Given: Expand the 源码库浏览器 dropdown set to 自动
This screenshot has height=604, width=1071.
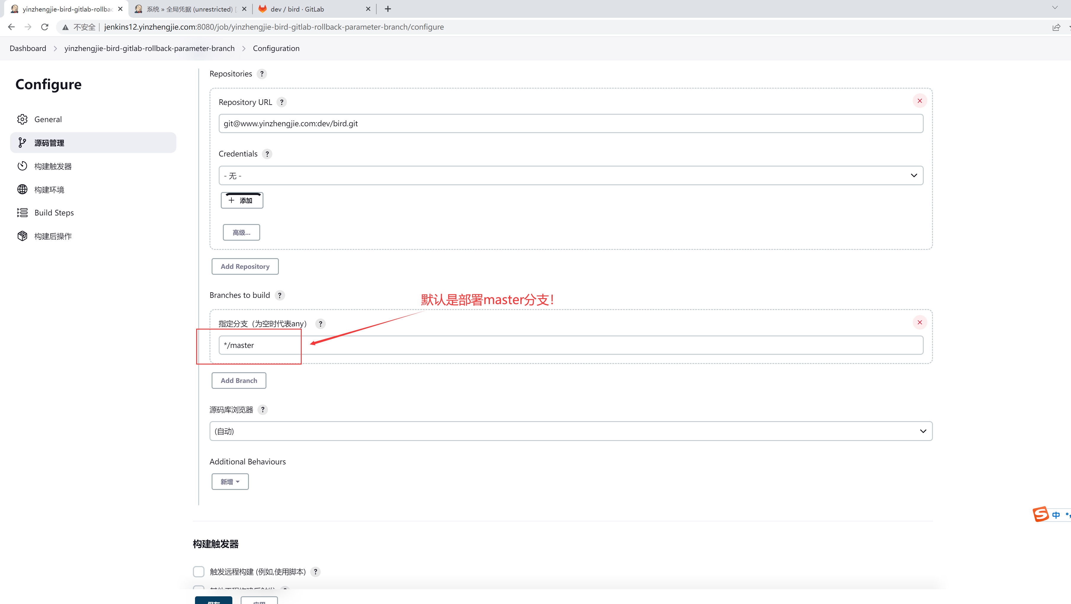Looking at the screenshot, I should point(570,431).
